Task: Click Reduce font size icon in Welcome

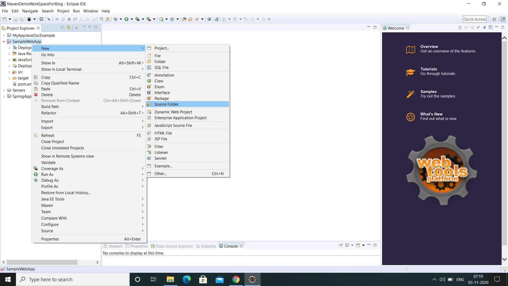Action: click(x=478, y=28)
